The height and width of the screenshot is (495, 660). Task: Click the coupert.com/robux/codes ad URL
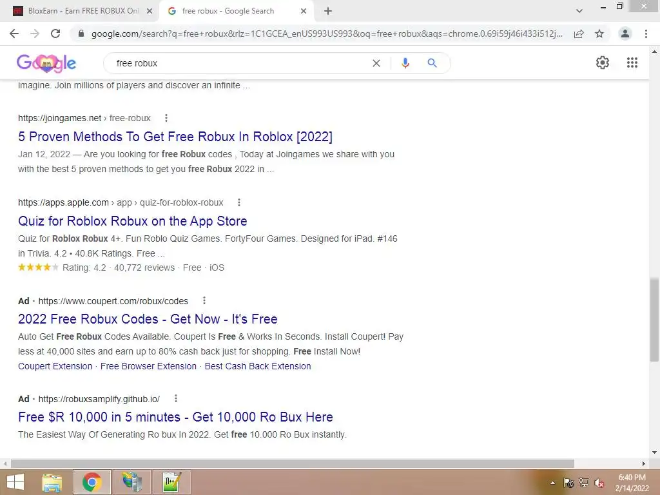[113, 301]
